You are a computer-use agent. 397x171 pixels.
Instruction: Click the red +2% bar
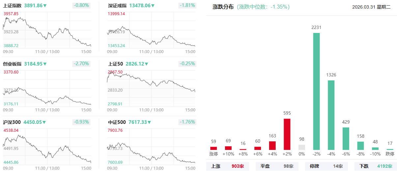287,134
